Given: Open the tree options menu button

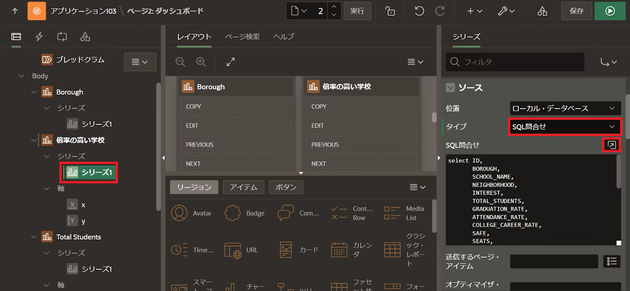Looking at the screenshot, I should click(140, 62).
